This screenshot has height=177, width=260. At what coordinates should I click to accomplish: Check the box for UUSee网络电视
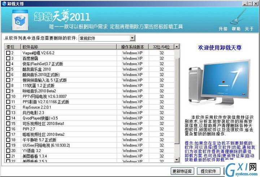coord(8,145)
